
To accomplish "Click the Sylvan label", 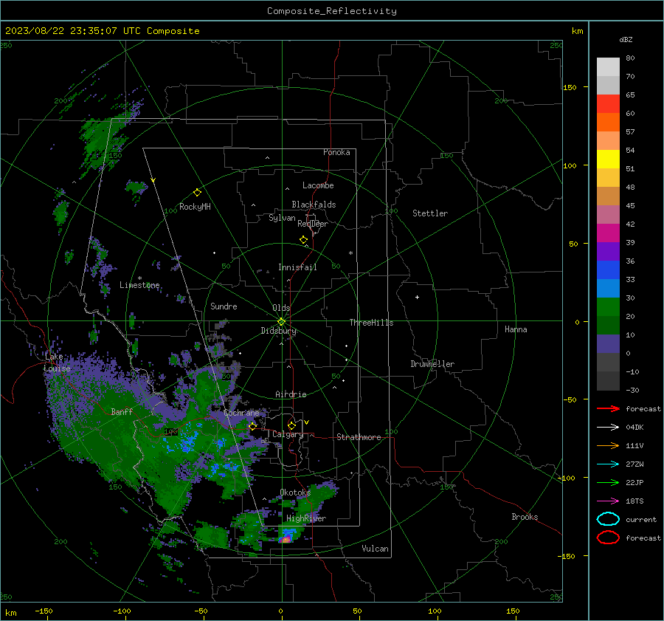I will (282, 218).
